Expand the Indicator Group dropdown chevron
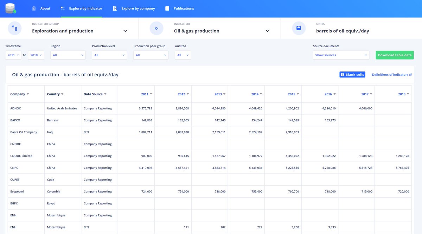 click(125, 31)
